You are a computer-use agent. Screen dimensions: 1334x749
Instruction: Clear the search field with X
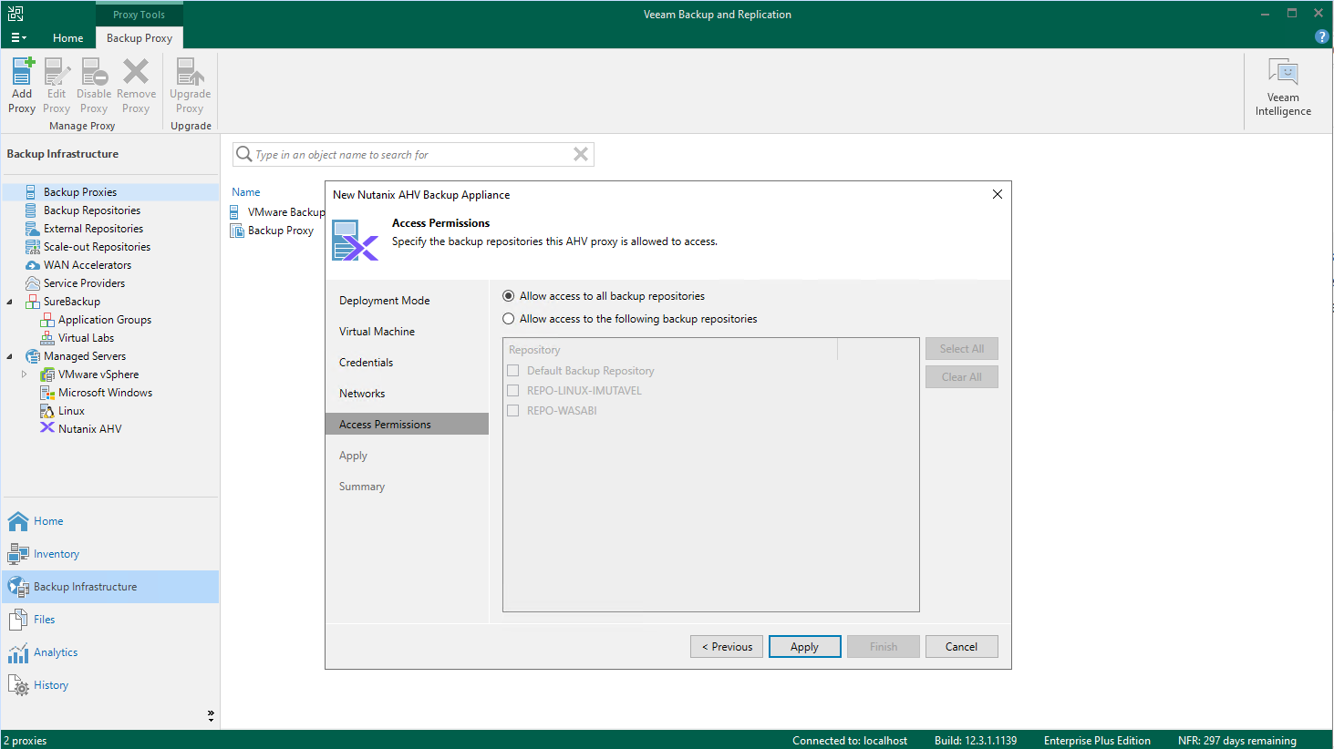(x=581, y=155)
